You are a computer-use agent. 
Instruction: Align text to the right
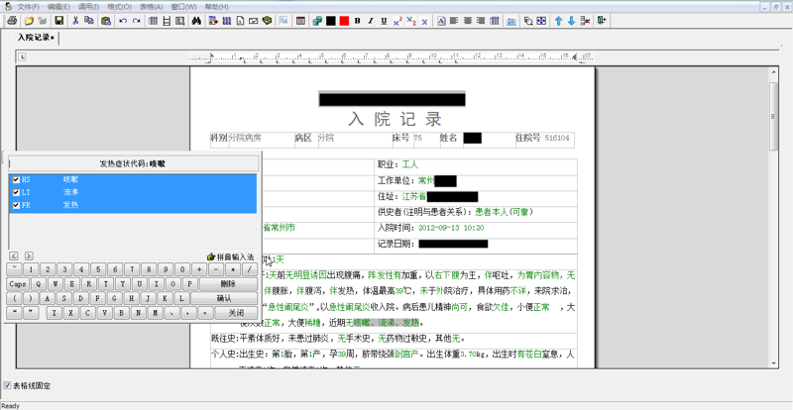[x=481, y=21]
